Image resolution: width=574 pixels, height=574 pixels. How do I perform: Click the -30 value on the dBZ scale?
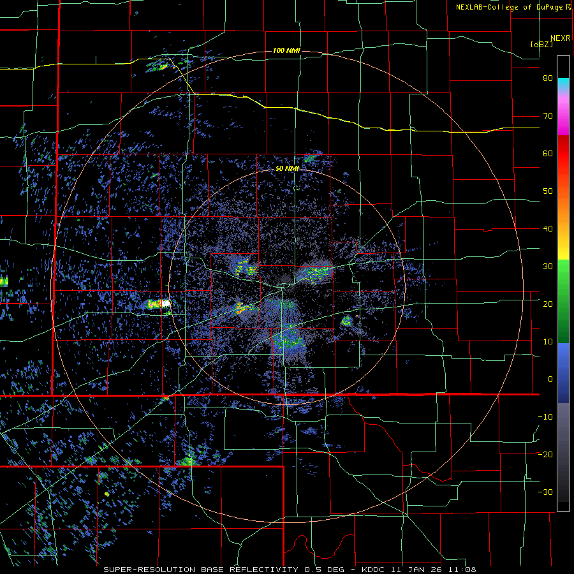click(545, 492)
